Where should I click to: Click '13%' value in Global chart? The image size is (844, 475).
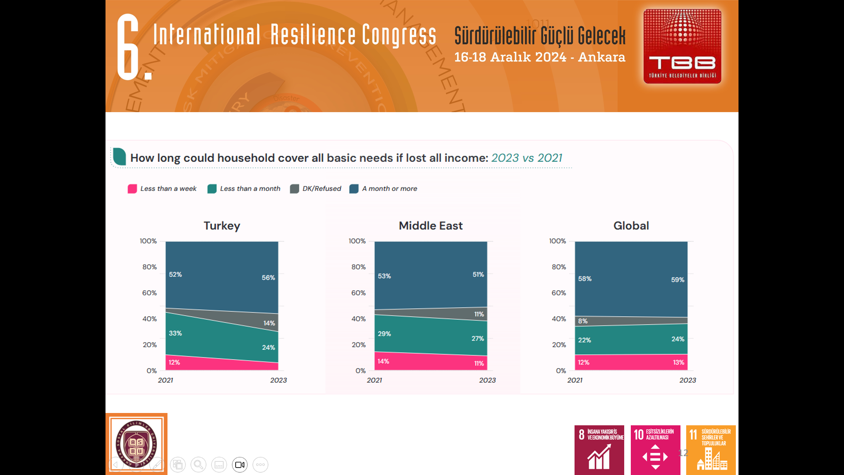click(x=679, y=362)
